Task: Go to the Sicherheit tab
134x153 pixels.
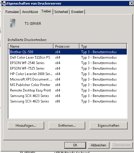Action: coord(61,12)
